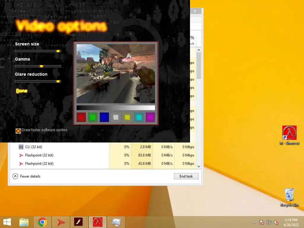
Task: Open Google Chrome from the taskbar
Action: pyautogui.click(x=42, y=222)
